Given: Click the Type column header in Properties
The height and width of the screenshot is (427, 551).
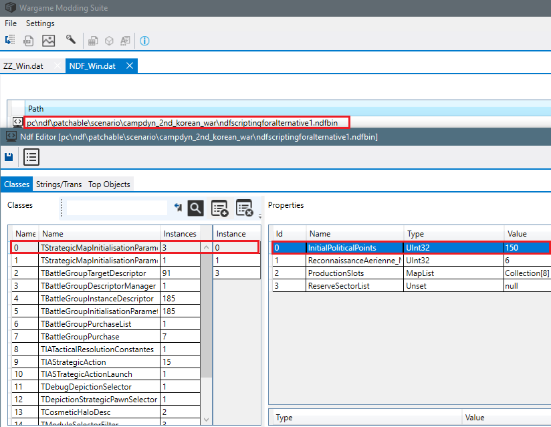Looking at the screenshot, I should tap(453, 234).
